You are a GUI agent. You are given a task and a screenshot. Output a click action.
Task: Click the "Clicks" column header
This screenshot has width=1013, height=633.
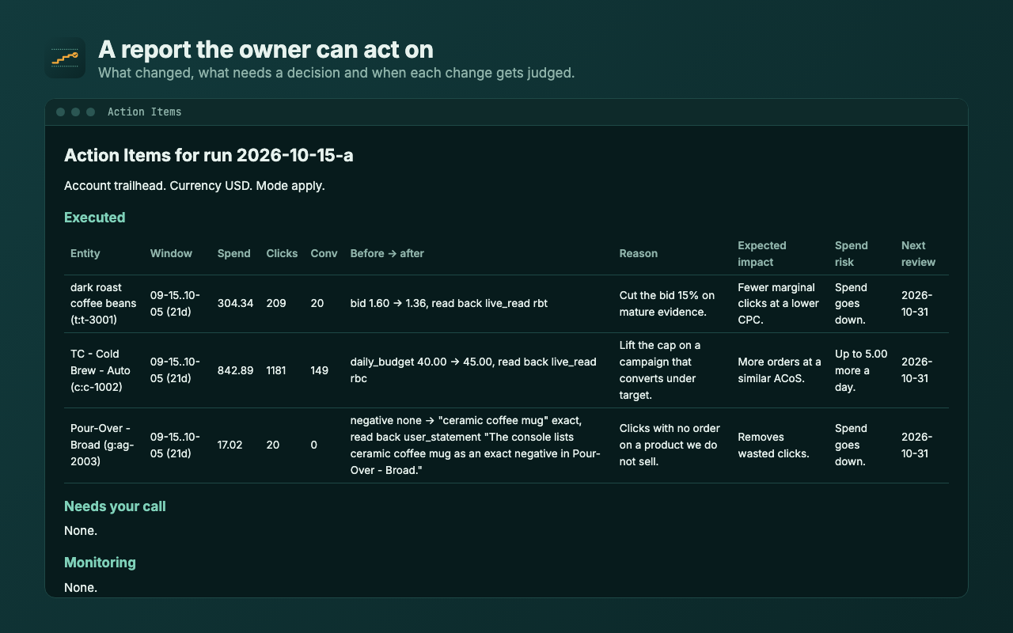click(x=283, y=253)
